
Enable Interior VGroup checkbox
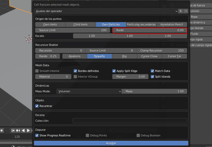point(75,77)
